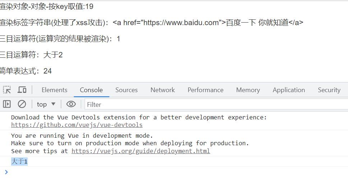Switch to the Network tab
This screenshot has height=185, width=348.
[x=163, y=90]
